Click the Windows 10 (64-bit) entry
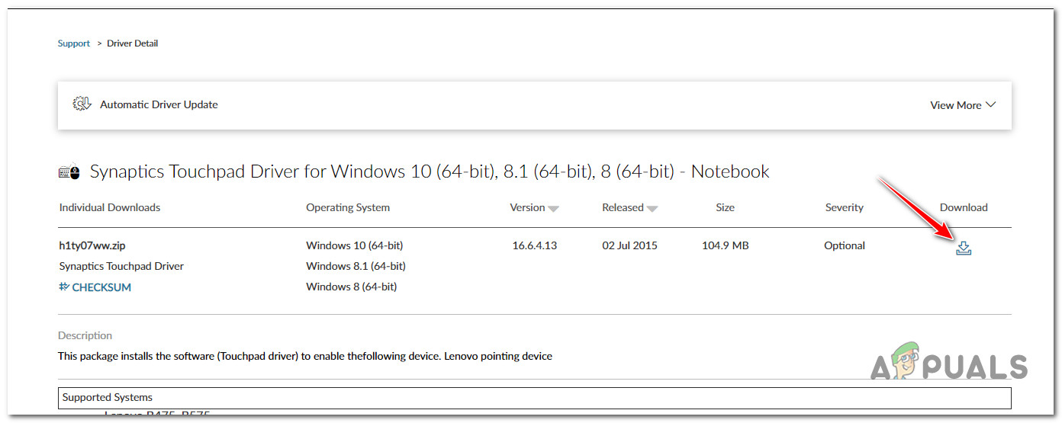The image size is (1062, 423). (355, 245)
